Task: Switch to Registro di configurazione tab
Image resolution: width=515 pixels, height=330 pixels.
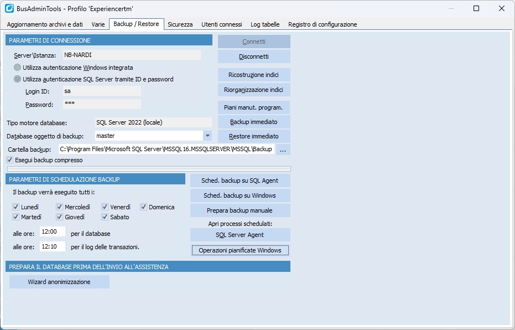Action: point(322,24)
